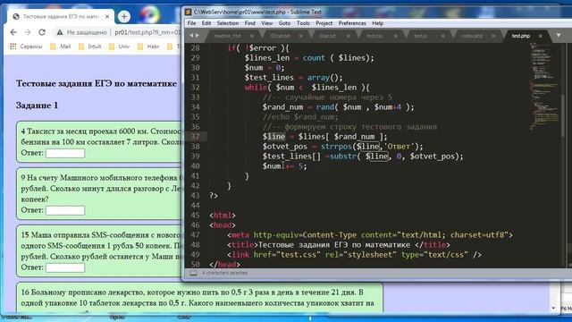Toggle the side bar status bar icon
The height and width of the screenshot is (322, 572).
click(x=193, y=273)
